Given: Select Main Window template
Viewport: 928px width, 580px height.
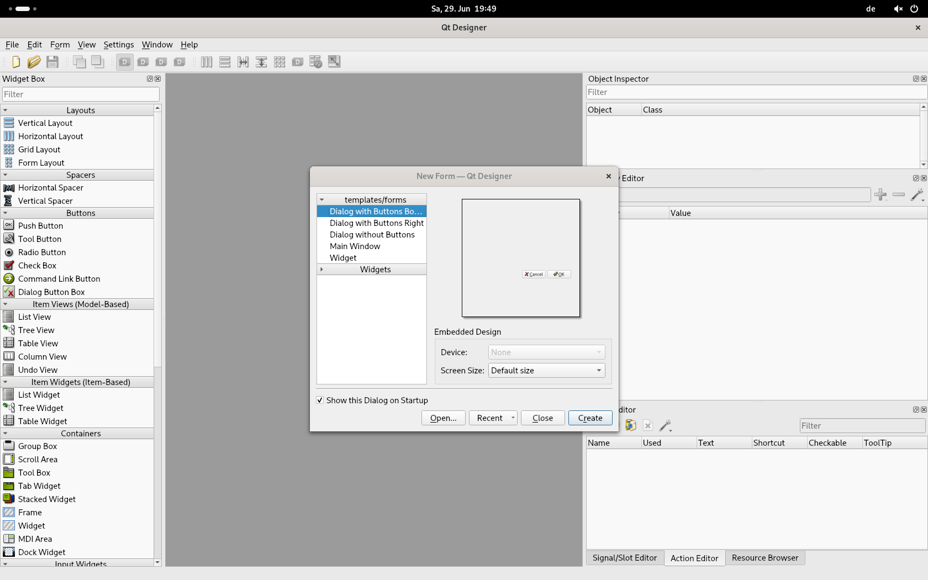Looking at the screenshot, I should (x=371, y=246).
